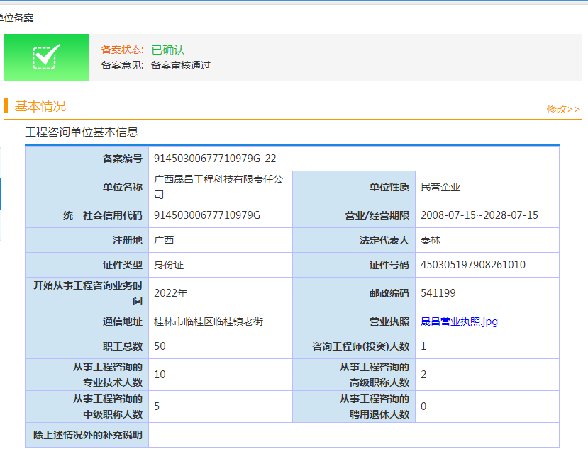The image size is (588, 461).
Task: Click the 民营企业 unit type value
Action: [x=440, y=187]
